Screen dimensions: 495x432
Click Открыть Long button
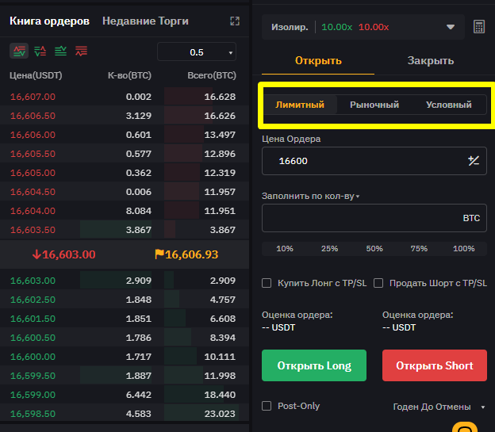tap(314, 365)
